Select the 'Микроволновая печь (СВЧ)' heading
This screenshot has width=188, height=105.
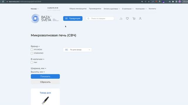pyautogui.click(x=53, y=35)
